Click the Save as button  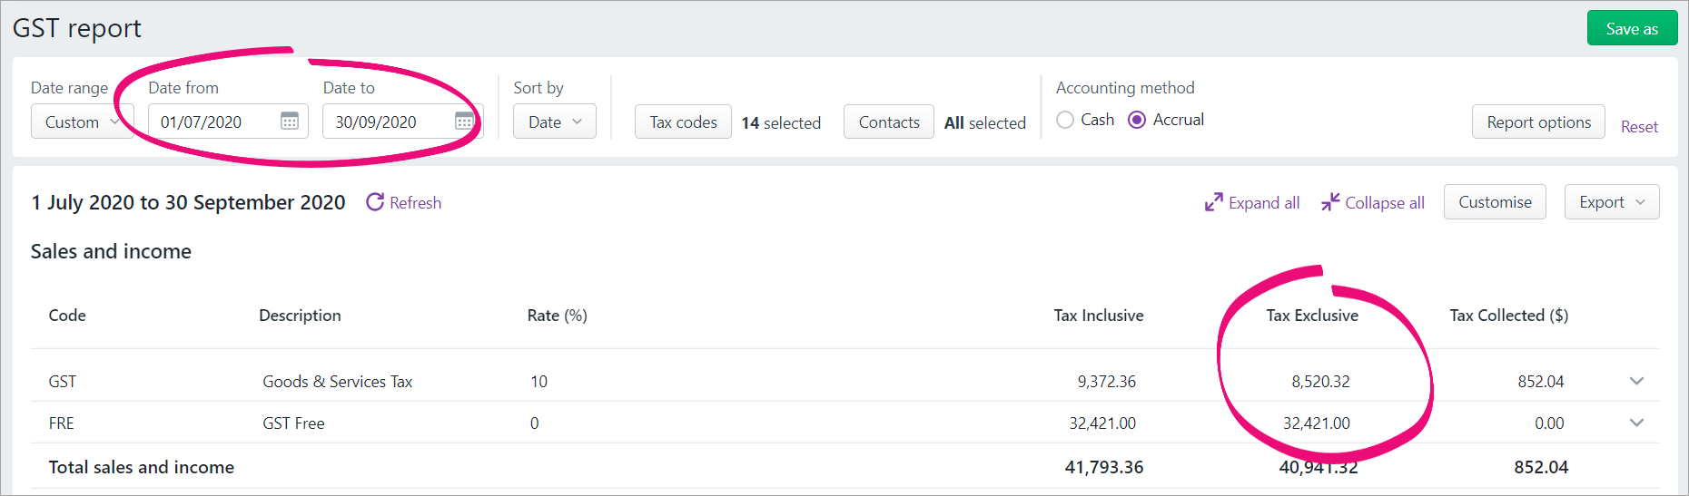[x=1631, y=28]
